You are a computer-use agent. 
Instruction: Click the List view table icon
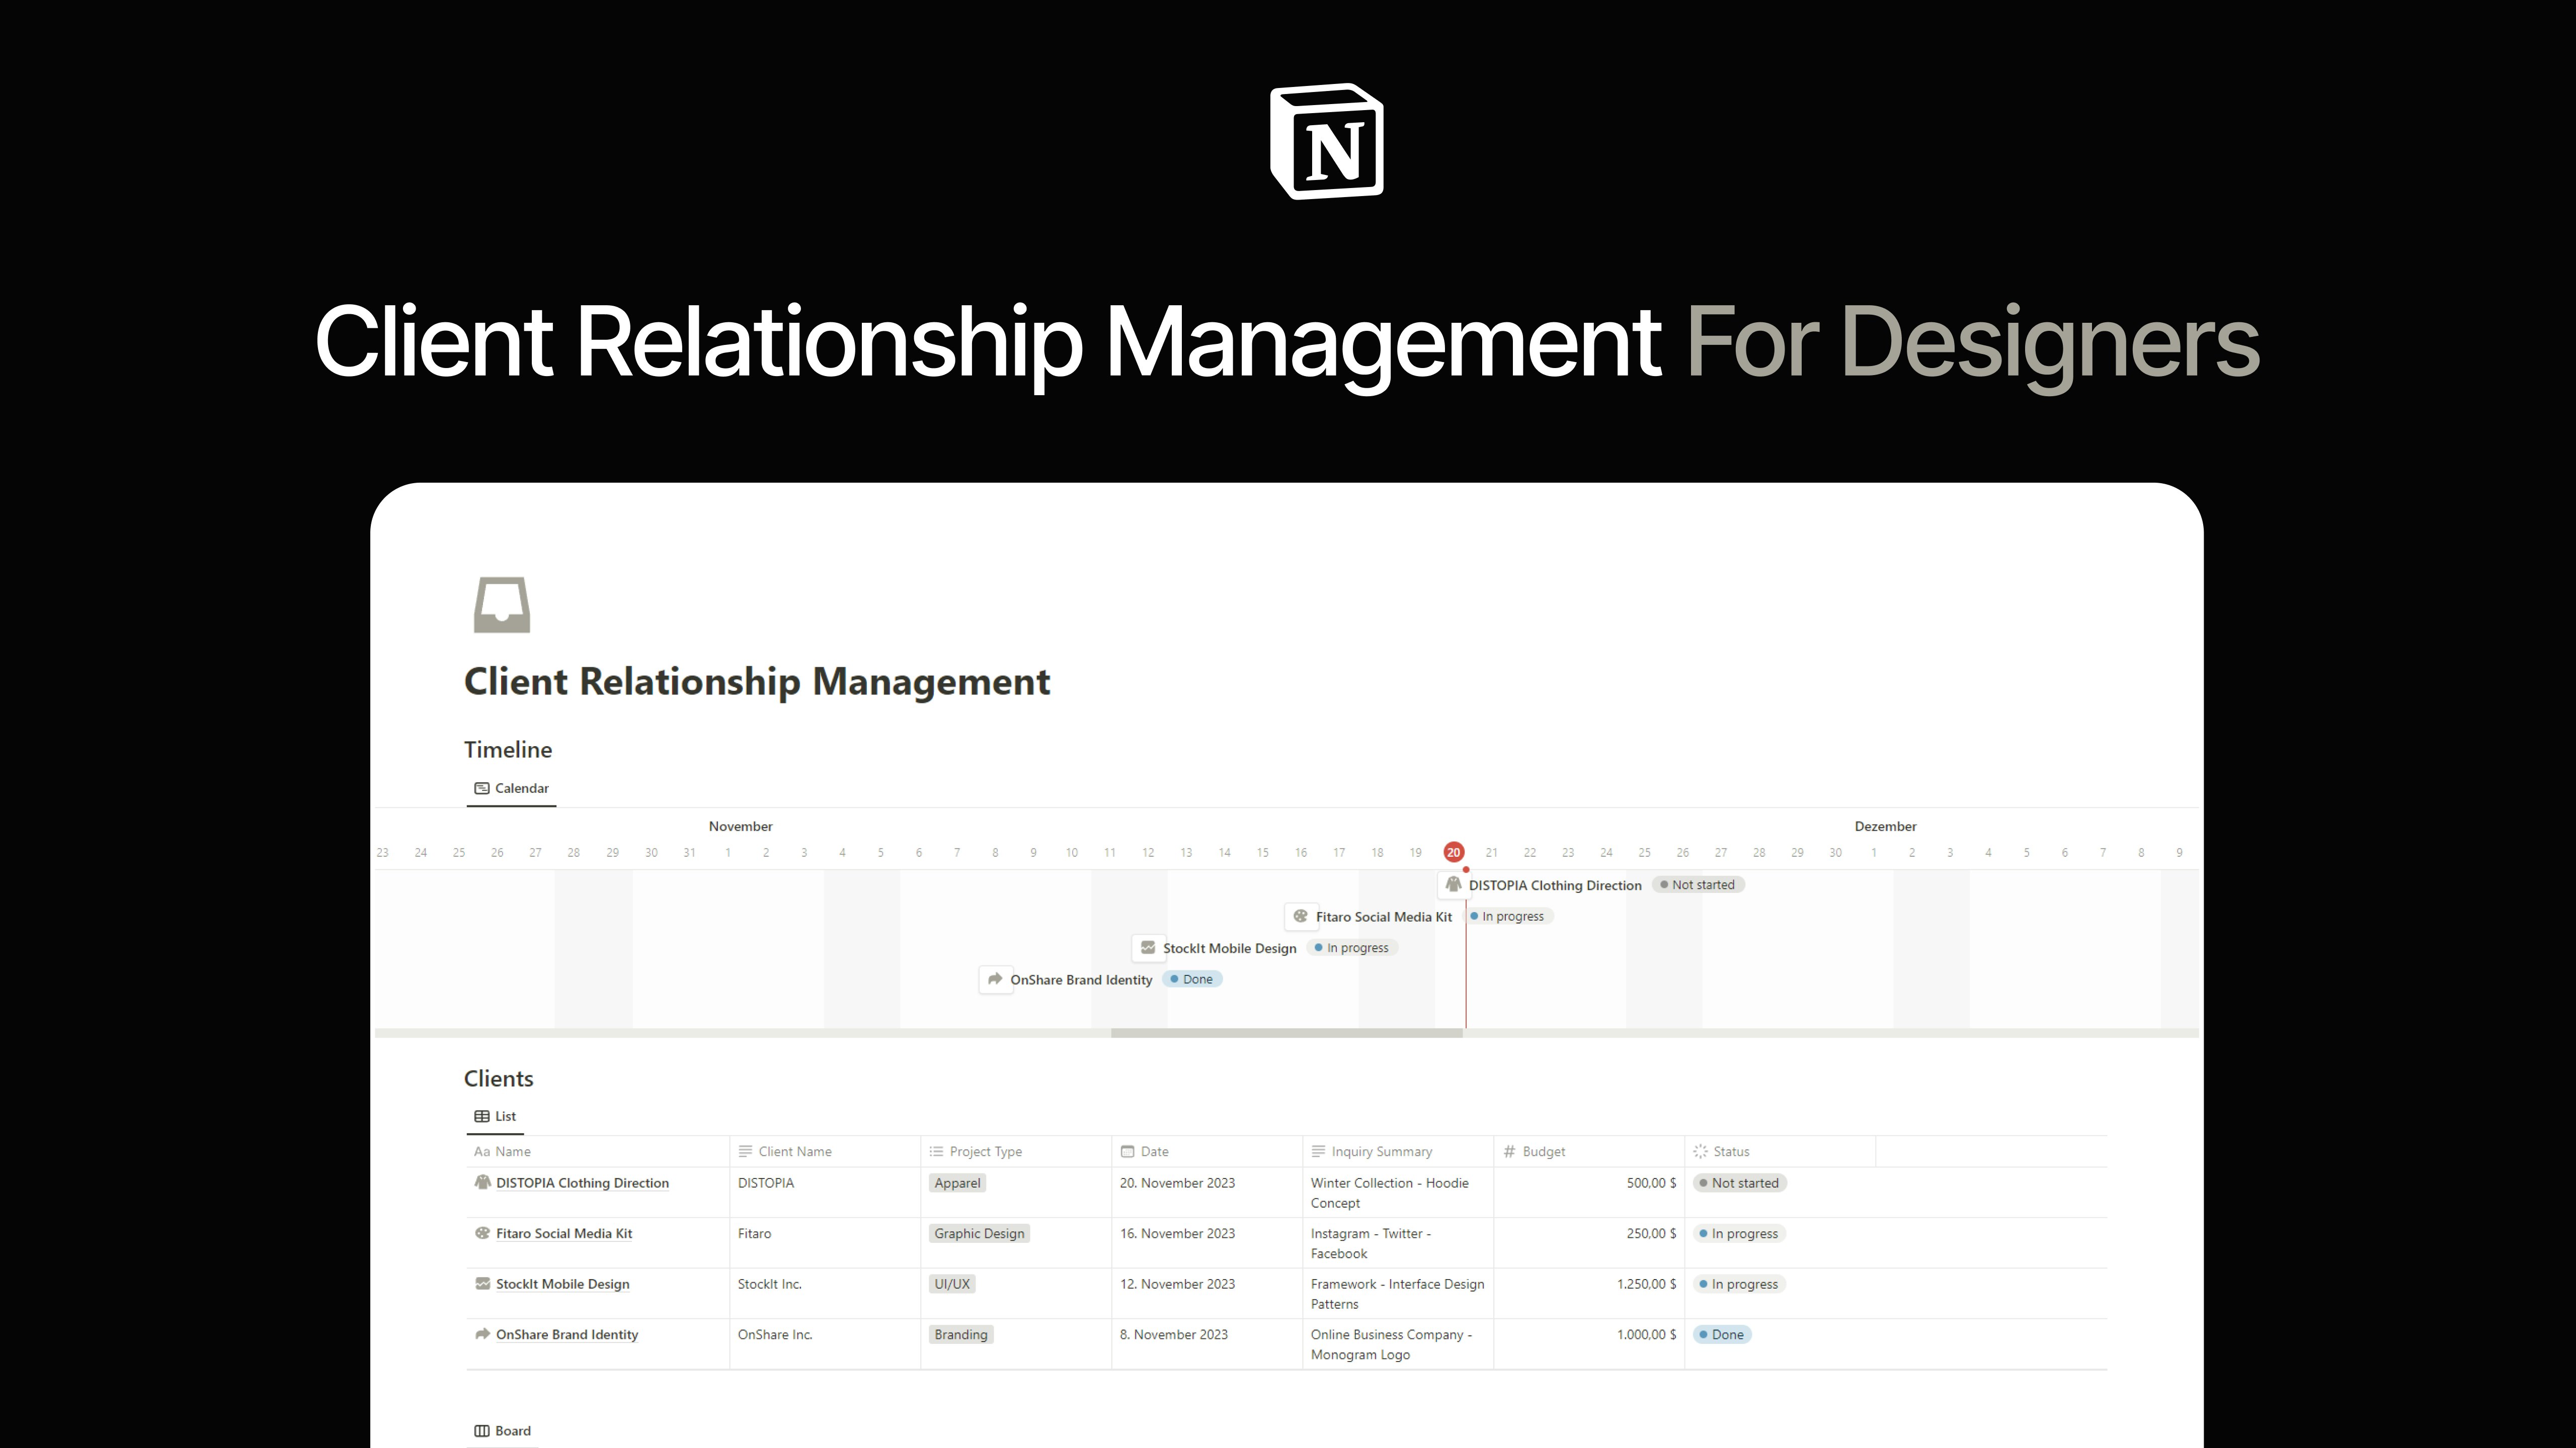[x=482, y=1116]
